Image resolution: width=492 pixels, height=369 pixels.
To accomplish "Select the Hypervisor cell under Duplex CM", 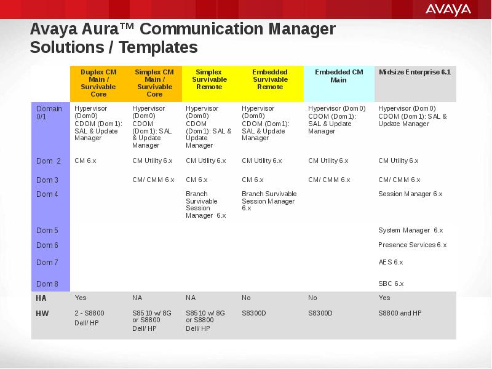I will [98, 124].
